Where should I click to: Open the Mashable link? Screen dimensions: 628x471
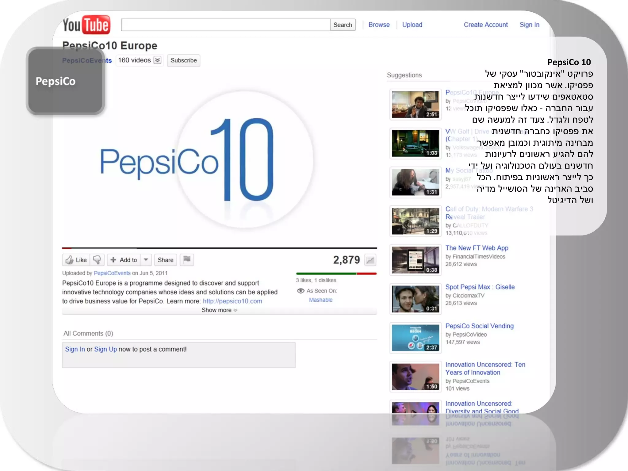(x=320, y=300)
